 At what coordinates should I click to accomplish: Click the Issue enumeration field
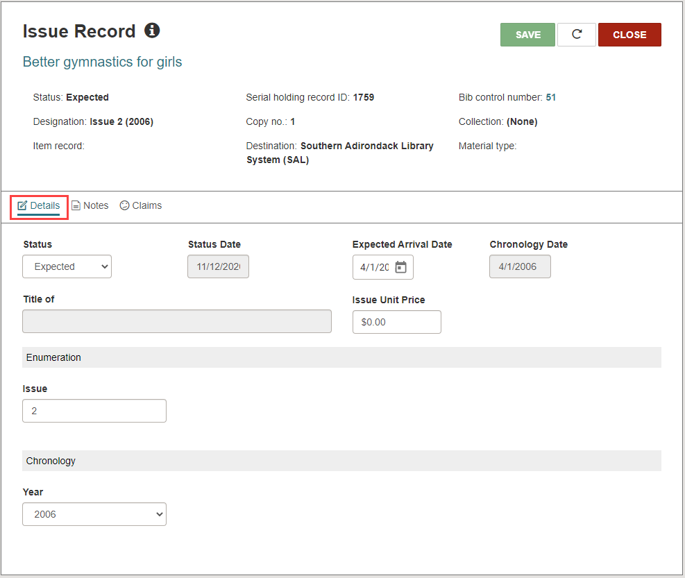(94, 411)
